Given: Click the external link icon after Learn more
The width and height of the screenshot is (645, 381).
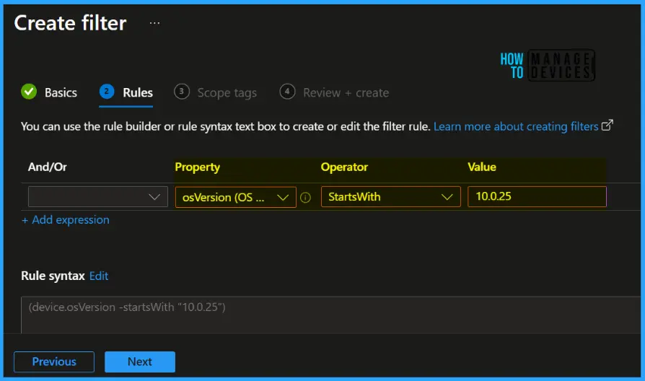Looking at the screenshot, I should 607,125.
